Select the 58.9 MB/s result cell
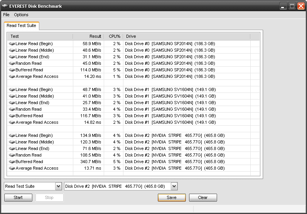Image resolution: width=307 pixels, height=214 pixels. 92,44
